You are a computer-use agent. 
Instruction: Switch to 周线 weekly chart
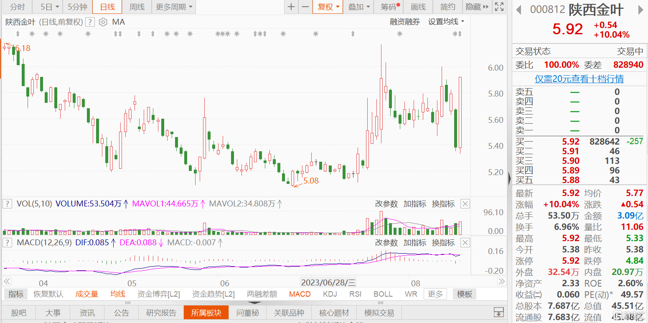(x=137, y=7)
